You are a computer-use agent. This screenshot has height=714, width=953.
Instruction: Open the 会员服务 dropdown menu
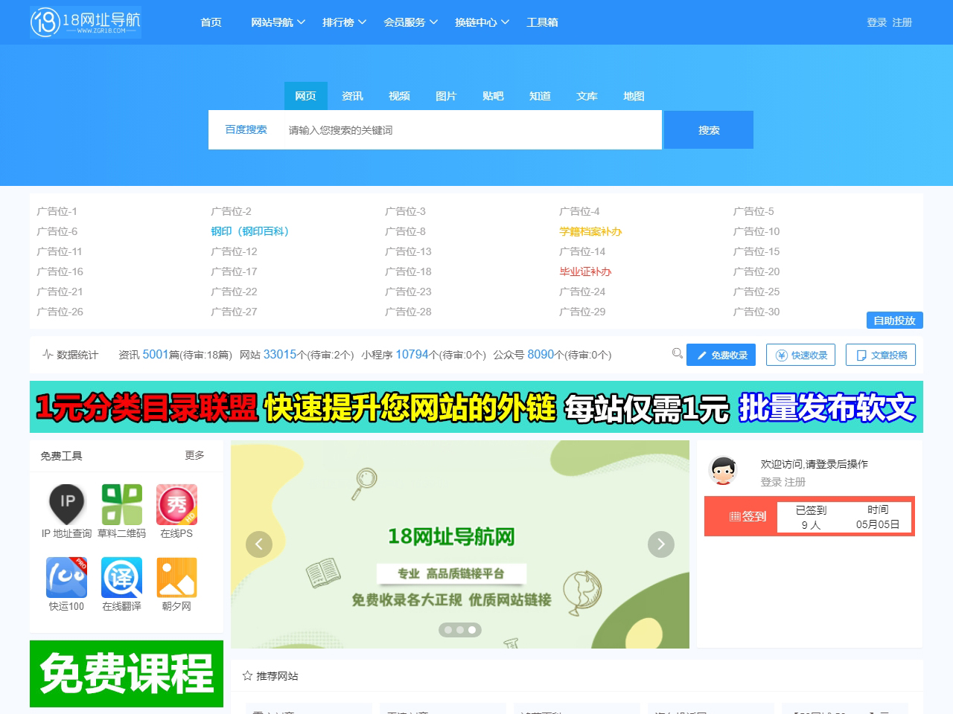pyautogui.click(x=410, y=22)
